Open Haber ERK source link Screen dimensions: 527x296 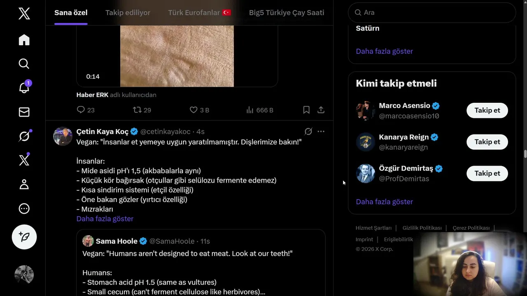pyautogui.click(x=92, y=95)
